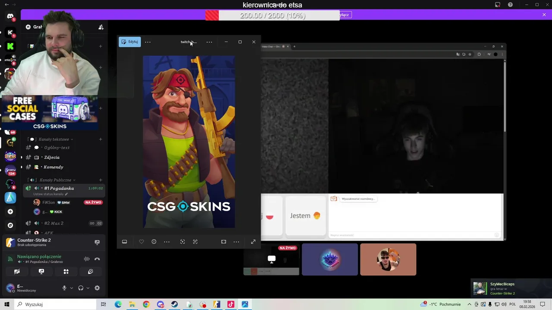Edit channel status Ustaw status kanału
The image size is (552, 310).
click(50, 194)
